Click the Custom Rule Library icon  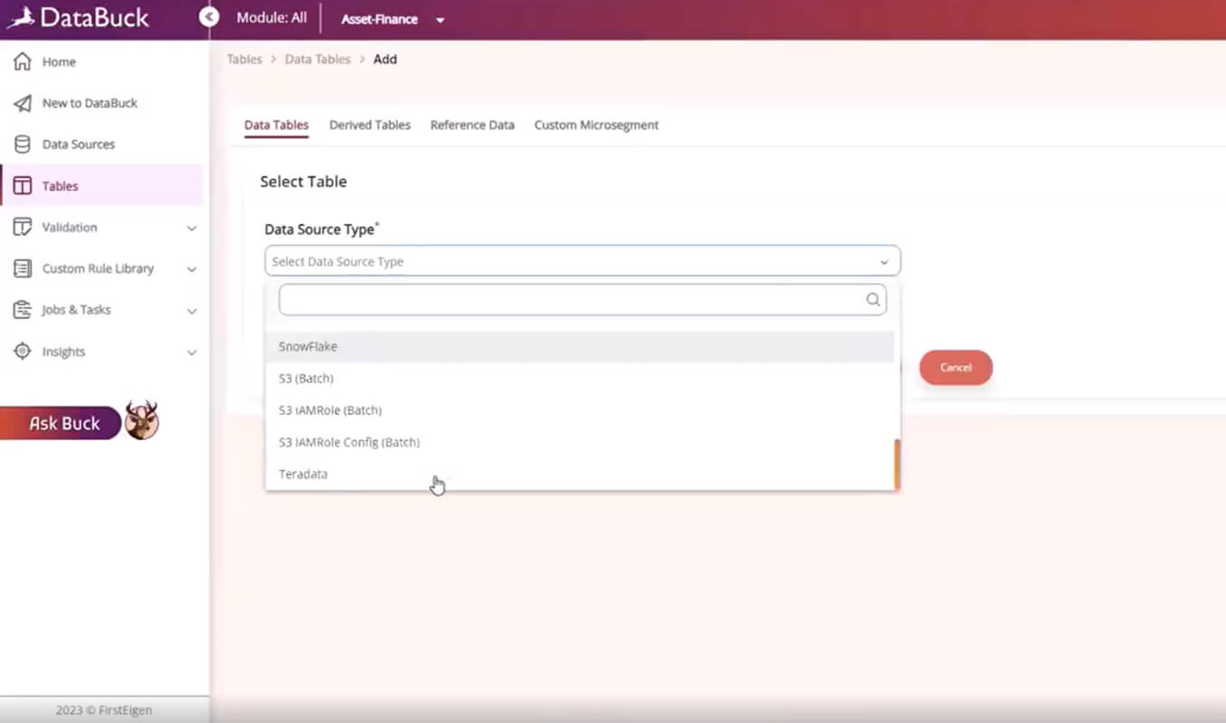pos(23,268)
